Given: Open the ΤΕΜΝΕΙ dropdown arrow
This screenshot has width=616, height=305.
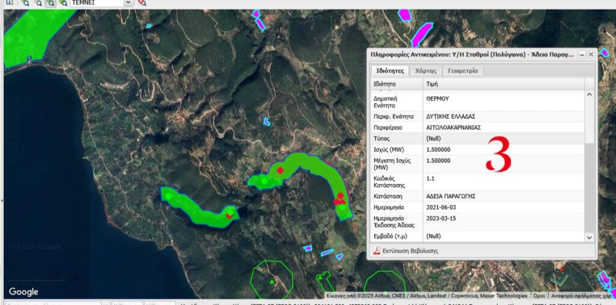Looking at the screenshot, I should (x=128, y=3).
